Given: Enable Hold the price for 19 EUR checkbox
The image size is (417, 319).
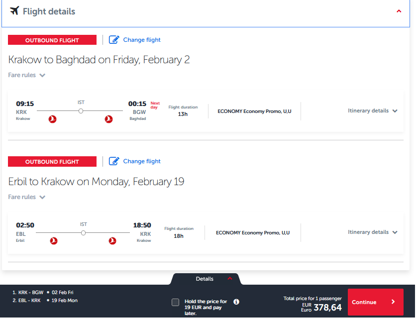Looking at the screenshot, I should pyautogui.click(x=175, y=302).
